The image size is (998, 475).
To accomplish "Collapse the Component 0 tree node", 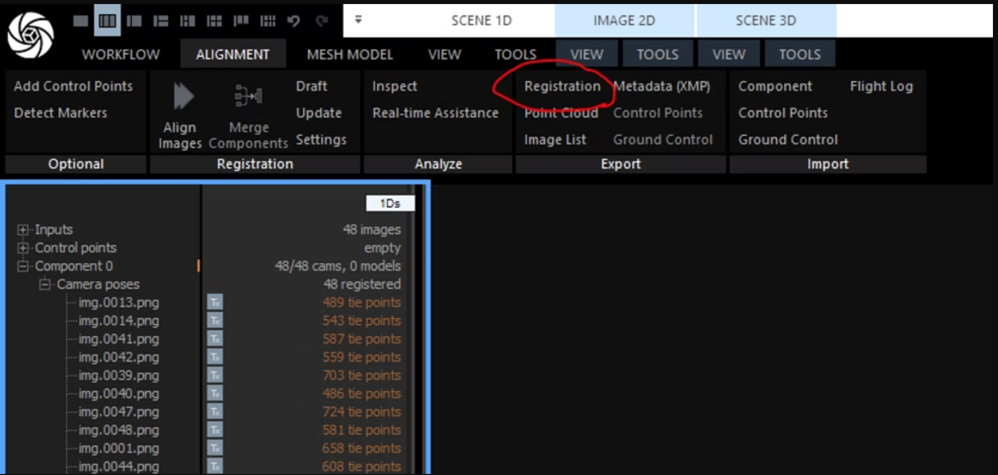I will (x=22, y=266).
